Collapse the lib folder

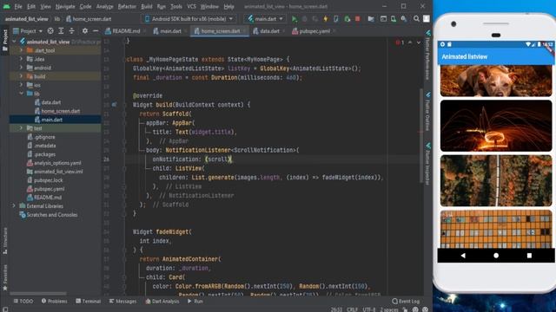[x=21, y=94]
